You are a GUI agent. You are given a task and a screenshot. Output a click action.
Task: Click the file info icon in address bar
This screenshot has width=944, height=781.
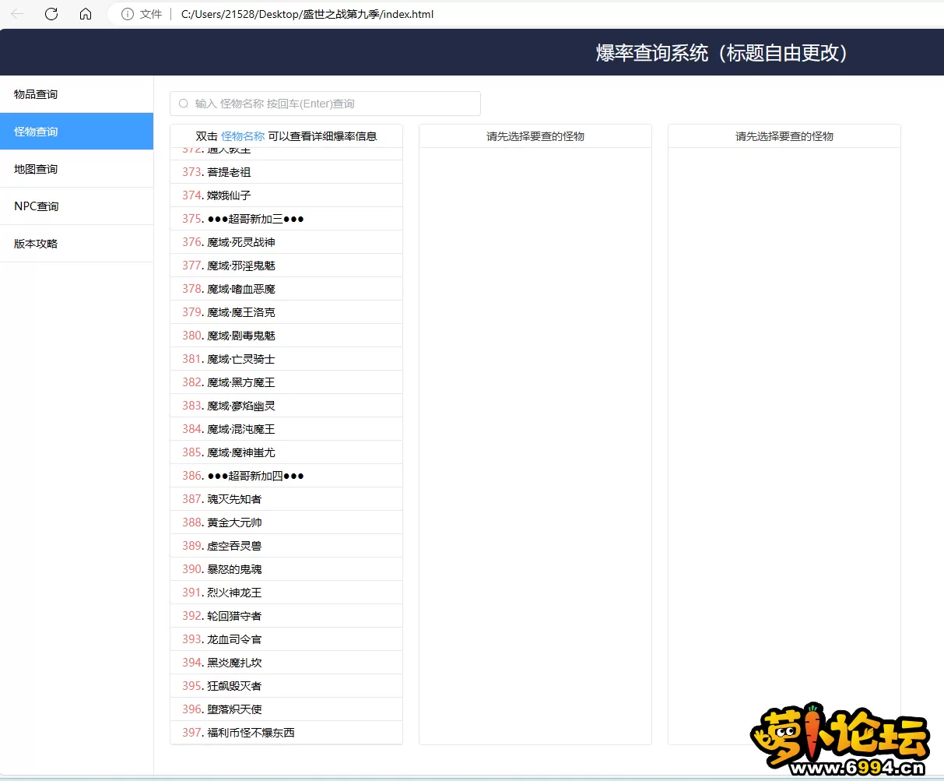pos(128,14)
